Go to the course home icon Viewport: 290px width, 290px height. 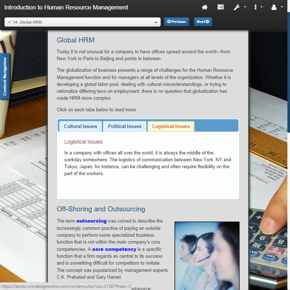tap(205, 7)
